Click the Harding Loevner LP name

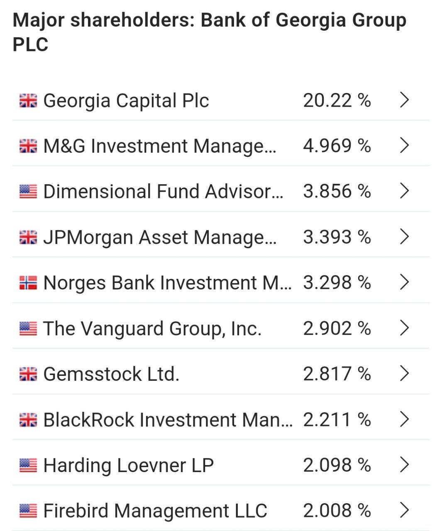(x=129, y=465)
